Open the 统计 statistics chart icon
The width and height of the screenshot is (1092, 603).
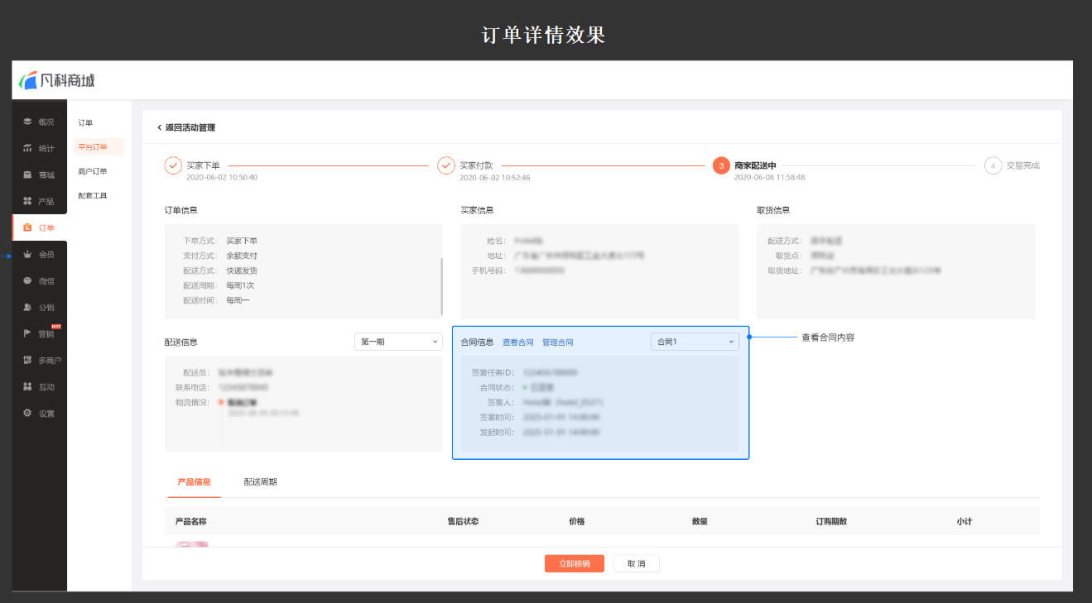pos(27,148)
